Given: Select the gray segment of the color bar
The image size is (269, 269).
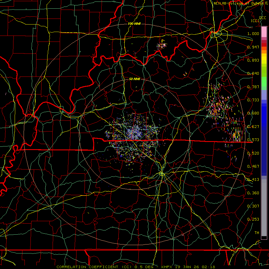Looking at the screenshot, I should click(x=264, y=208).
